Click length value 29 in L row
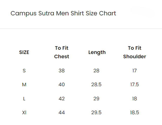The width and height of the screenshot is (162, 125). [96, 99]
